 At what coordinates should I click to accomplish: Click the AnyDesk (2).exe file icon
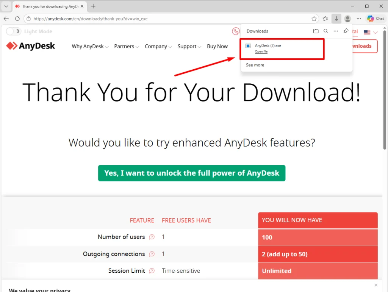pyautogui.click(x=248, y=46)
